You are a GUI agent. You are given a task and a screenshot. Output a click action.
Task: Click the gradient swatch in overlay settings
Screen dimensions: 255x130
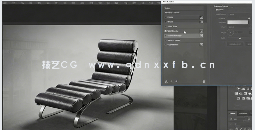click(x=238, y=23)
